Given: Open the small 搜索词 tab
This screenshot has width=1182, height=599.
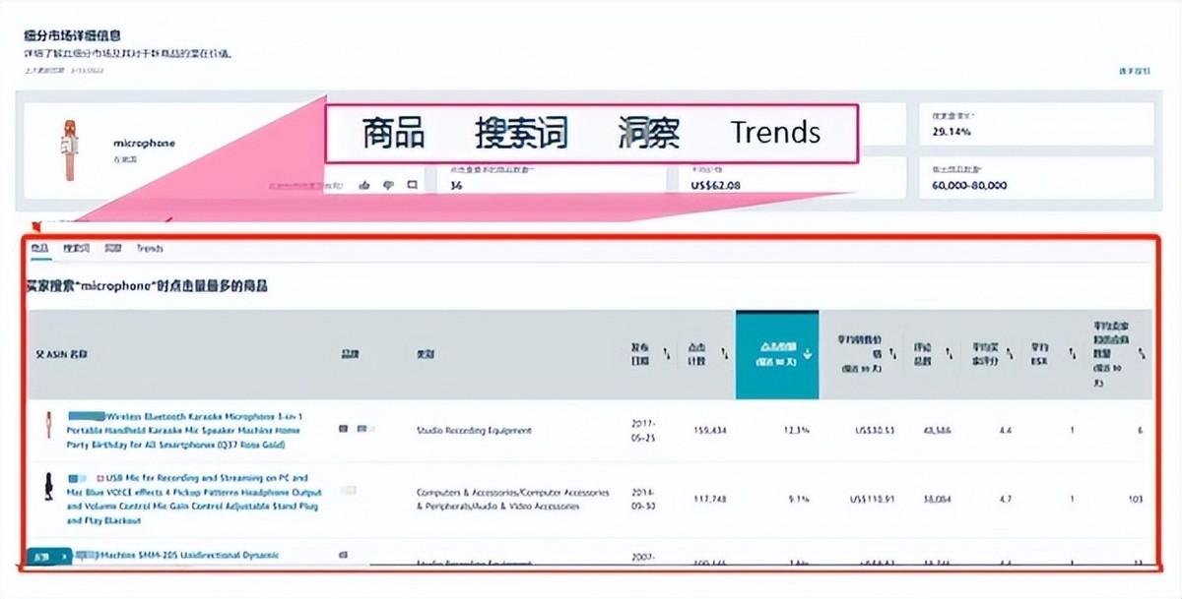Looking at the screenshot, I should point(76,249).
